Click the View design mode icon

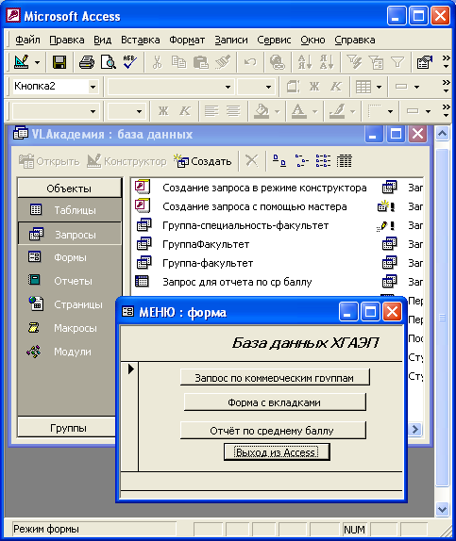coord(22,62)
